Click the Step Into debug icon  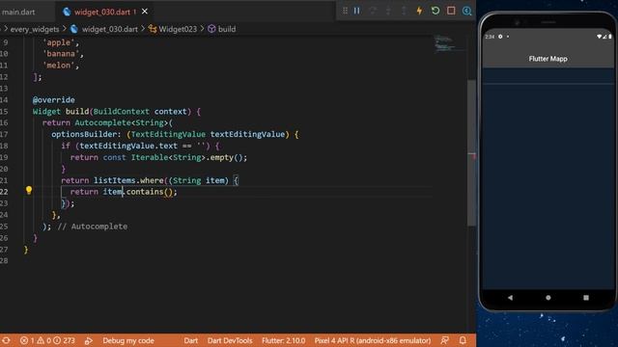tap(388, 11)
